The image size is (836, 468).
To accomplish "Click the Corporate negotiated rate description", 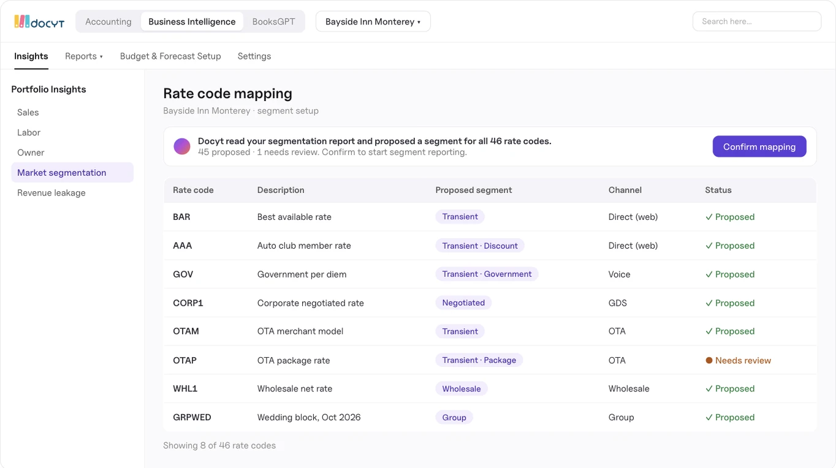I will coord(311,303).
